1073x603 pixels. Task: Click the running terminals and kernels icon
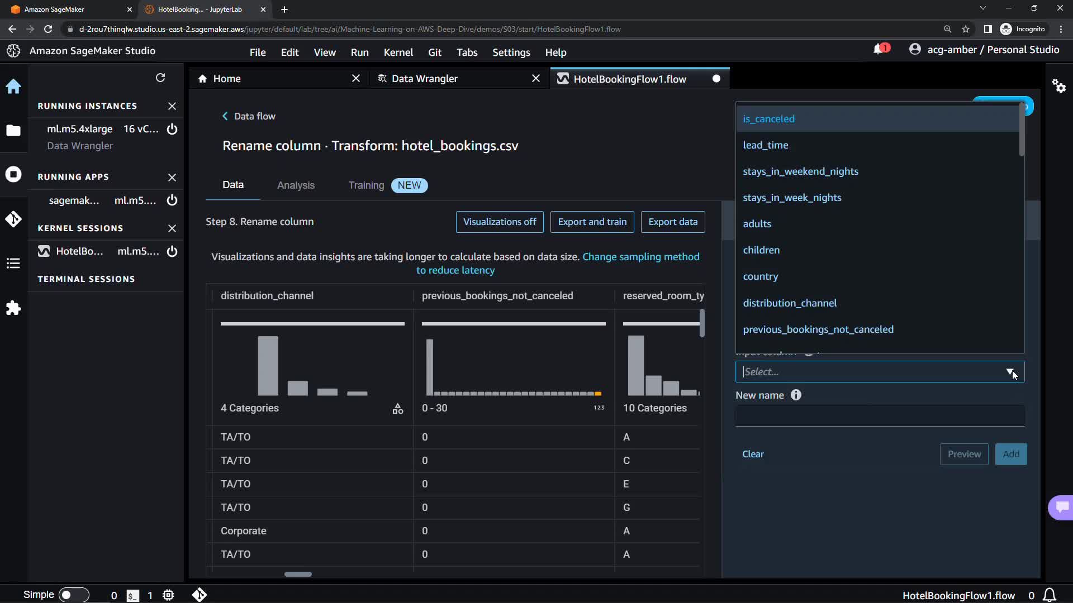[x=13, y=174]
